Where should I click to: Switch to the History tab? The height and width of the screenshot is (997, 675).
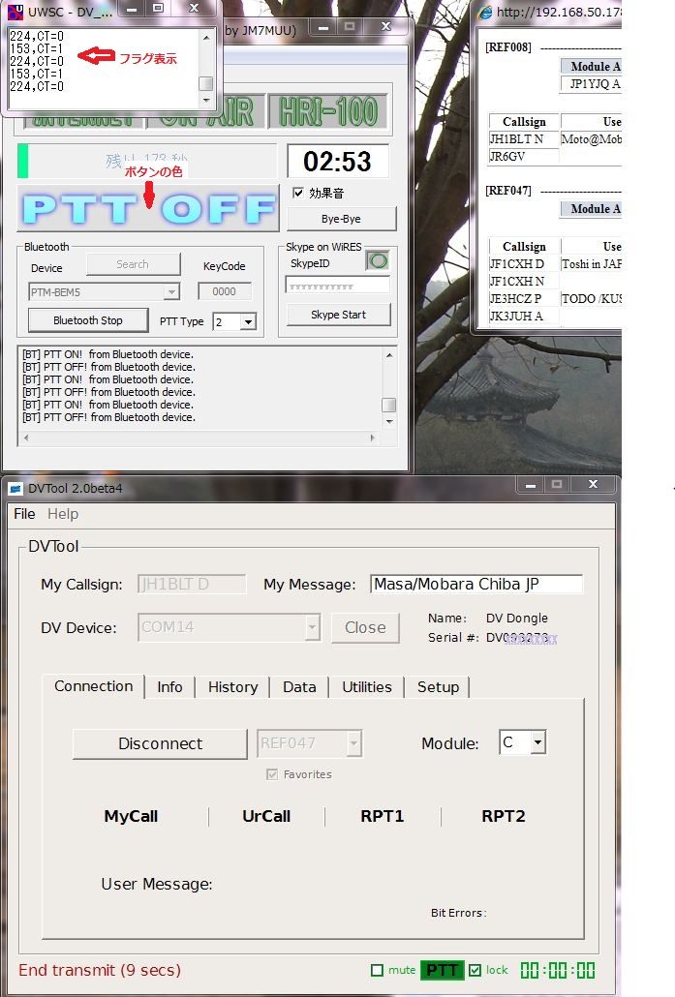pos(232,687)
